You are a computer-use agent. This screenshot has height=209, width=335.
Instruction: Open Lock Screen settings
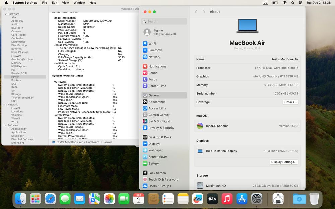click(x=164, y=173)
